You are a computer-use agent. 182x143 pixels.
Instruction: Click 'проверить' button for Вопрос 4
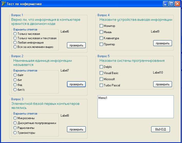tap(162, 43)
